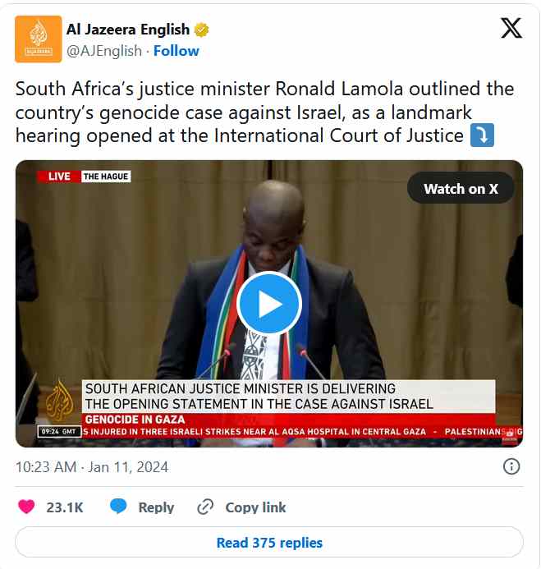Click the X logo icon
541x569 pixels.
click(511, 28)
